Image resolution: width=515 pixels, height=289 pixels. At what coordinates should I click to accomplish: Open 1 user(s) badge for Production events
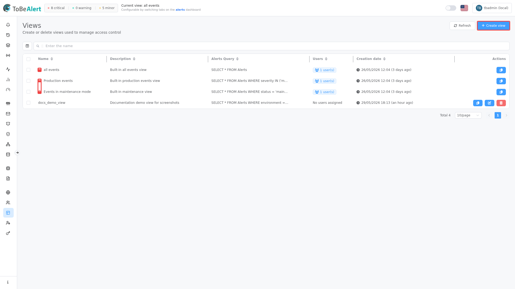click(324, 81)
